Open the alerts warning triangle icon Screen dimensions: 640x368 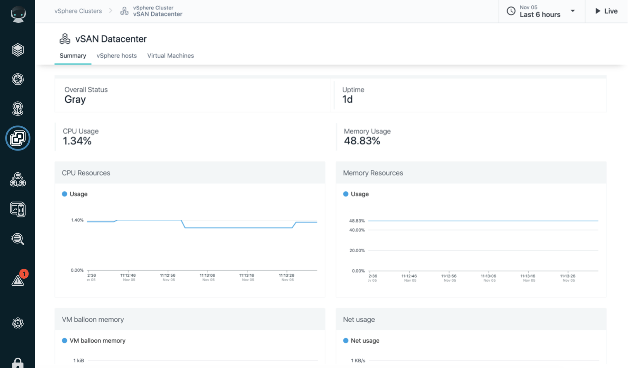pos(18,280)
